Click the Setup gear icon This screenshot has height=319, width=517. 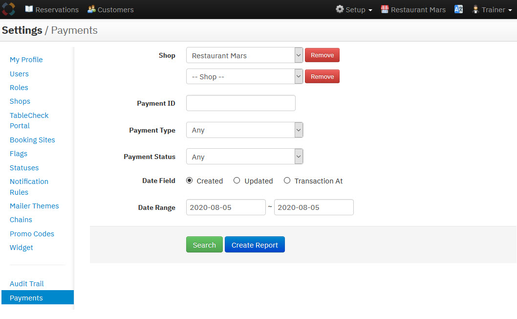point(340,9)
